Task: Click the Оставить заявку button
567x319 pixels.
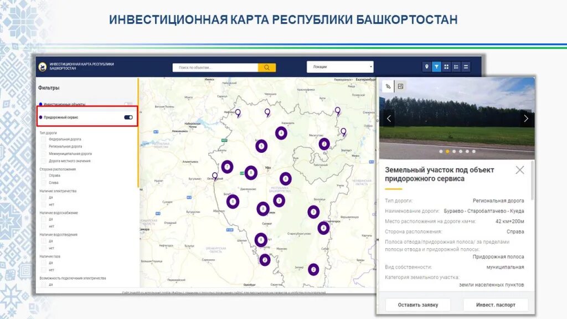Action: (418, 305)
